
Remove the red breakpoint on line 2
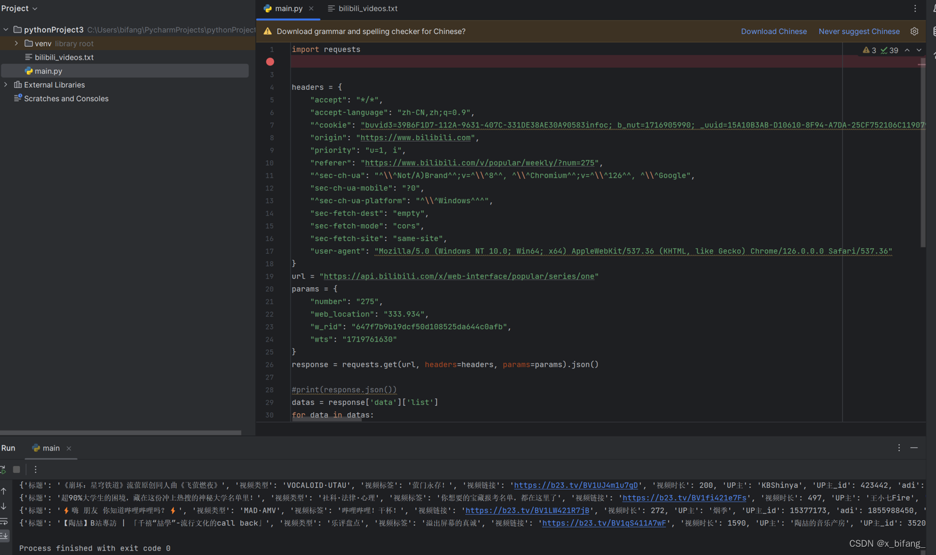tap(270, 62)
